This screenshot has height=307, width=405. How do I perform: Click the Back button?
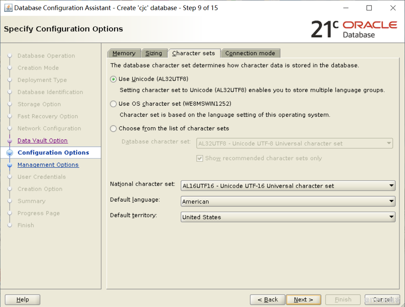point(268,300)
